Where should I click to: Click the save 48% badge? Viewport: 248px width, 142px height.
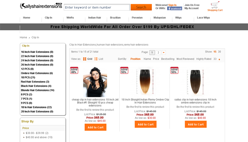pyautogui.click(x=74, y=70)
